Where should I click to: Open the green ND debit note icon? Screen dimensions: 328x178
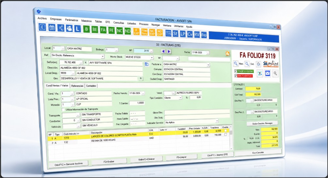coord(128,31)
